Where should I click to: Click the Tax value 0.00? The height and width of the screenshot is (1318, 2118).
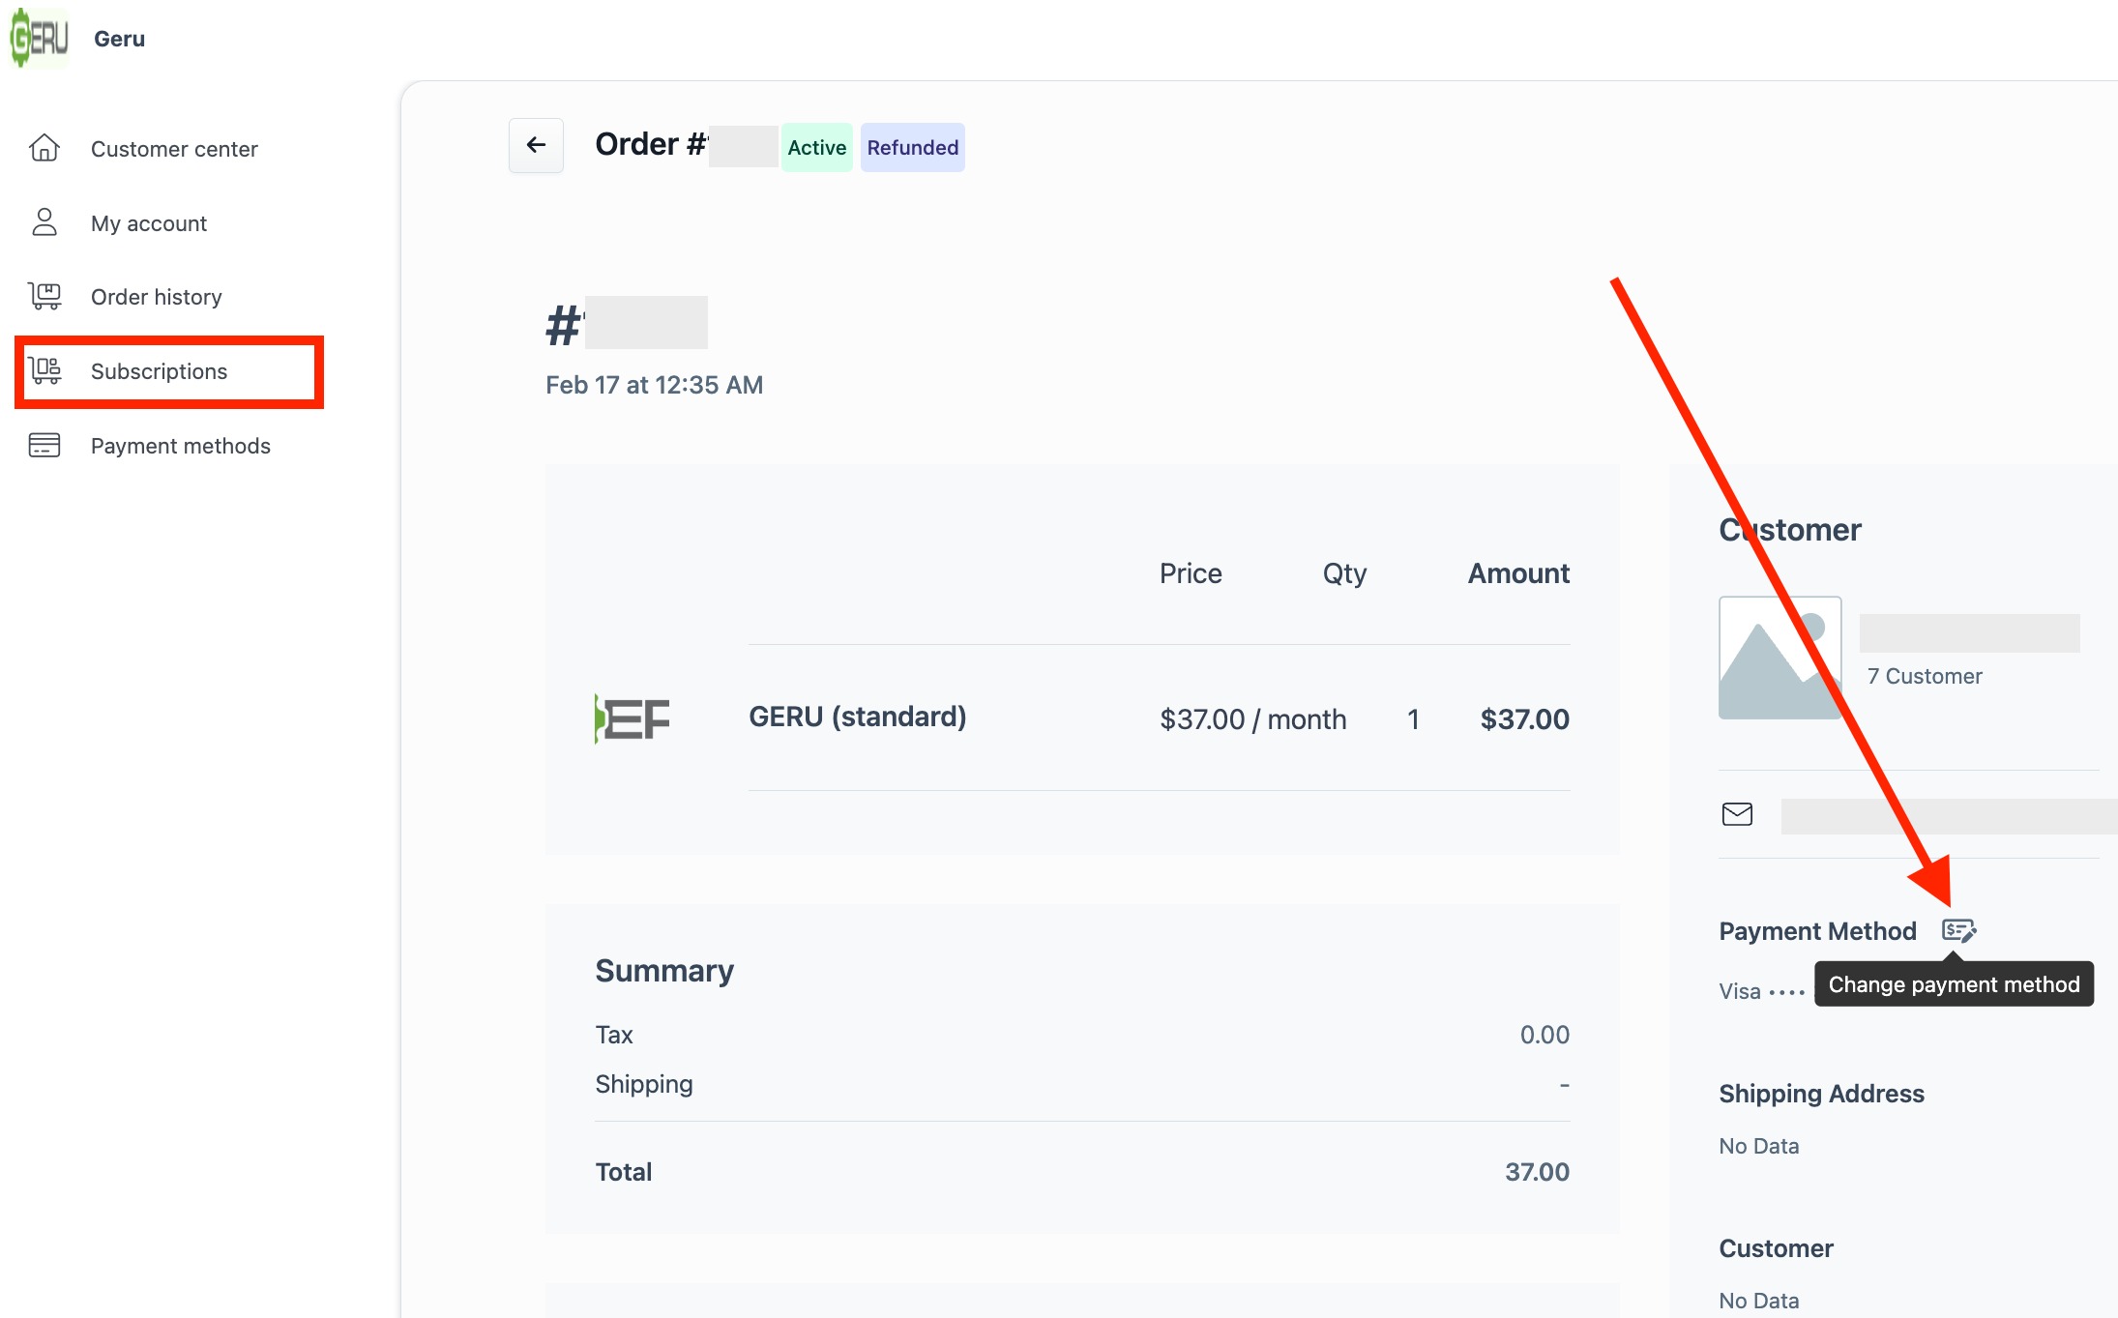pyautogui.click(x=1544, y=1035)
